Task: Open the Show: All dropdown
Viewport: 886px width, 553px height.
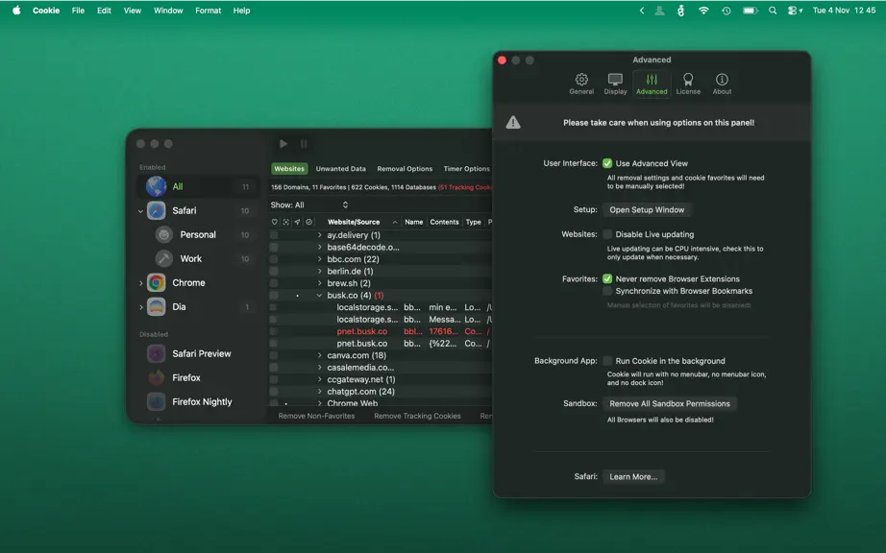Action: pos(309,204)
